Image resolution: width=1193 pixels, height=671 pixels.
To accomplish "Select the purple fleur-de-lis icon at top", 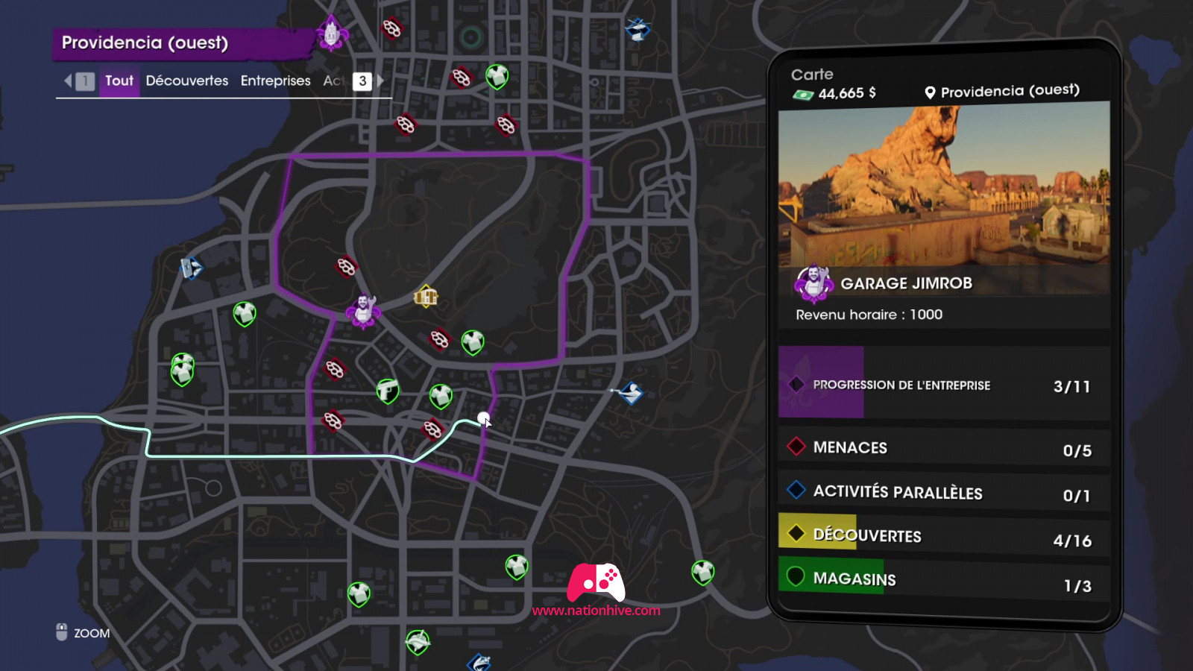I will pos(331,33).
